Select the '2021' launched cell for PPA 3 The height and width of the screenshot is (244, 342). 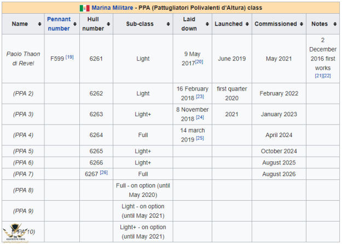click(x=231, y=114)
